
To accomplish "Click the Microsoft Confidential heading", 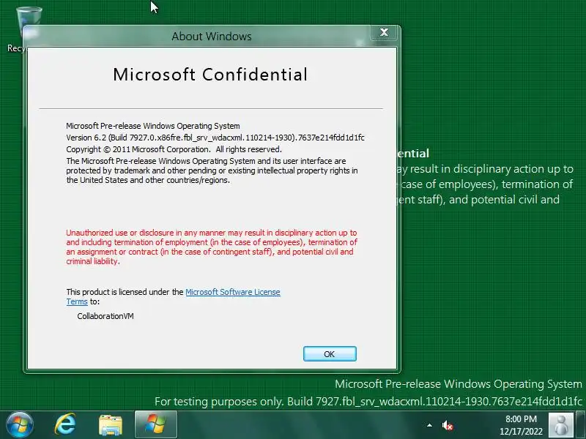I will point(210,75).
